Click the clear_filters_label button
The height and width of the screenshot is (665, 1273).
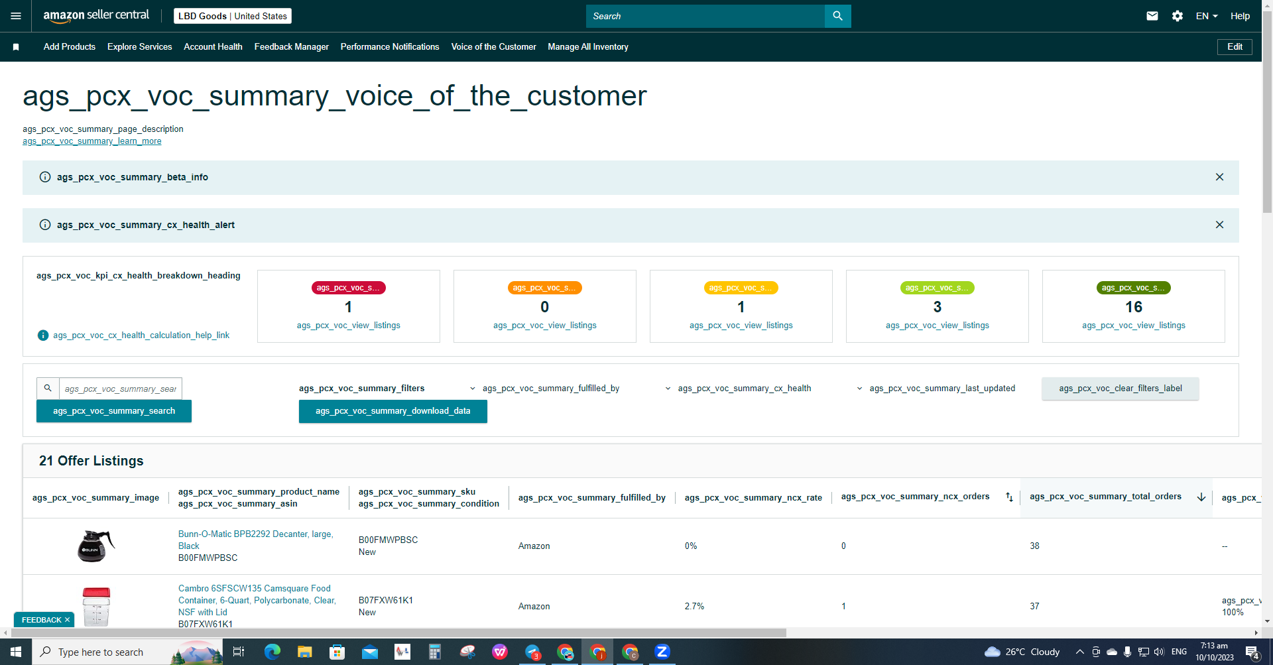(1121, 389)
